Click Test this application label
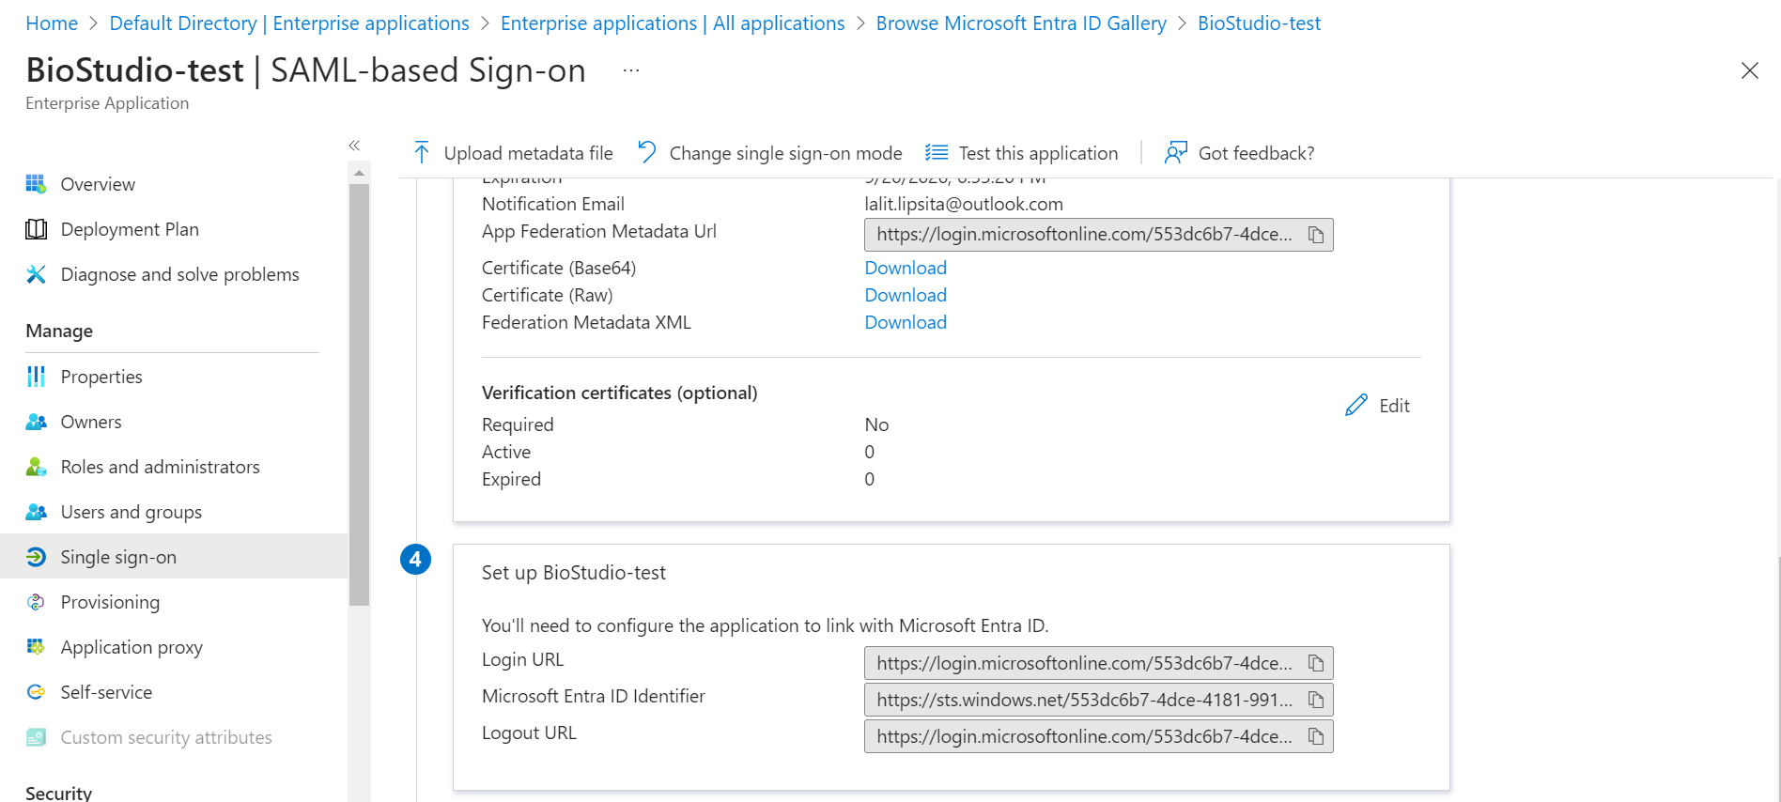This screenshot has height=802, width=1781. pos(1038,153)
